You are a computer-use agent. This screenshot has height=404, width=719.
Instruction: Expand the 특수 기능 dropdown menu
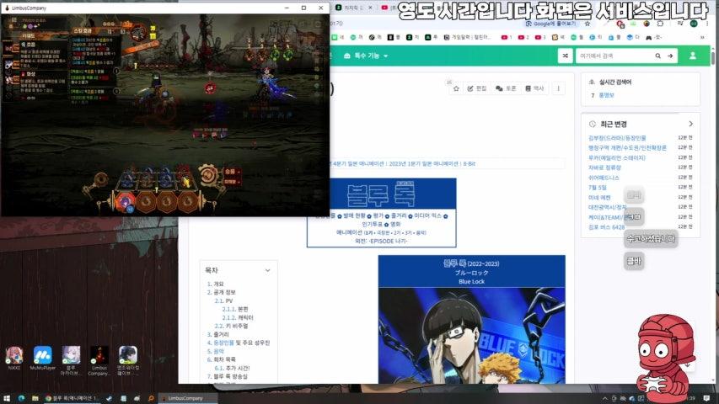coord(366,56)
